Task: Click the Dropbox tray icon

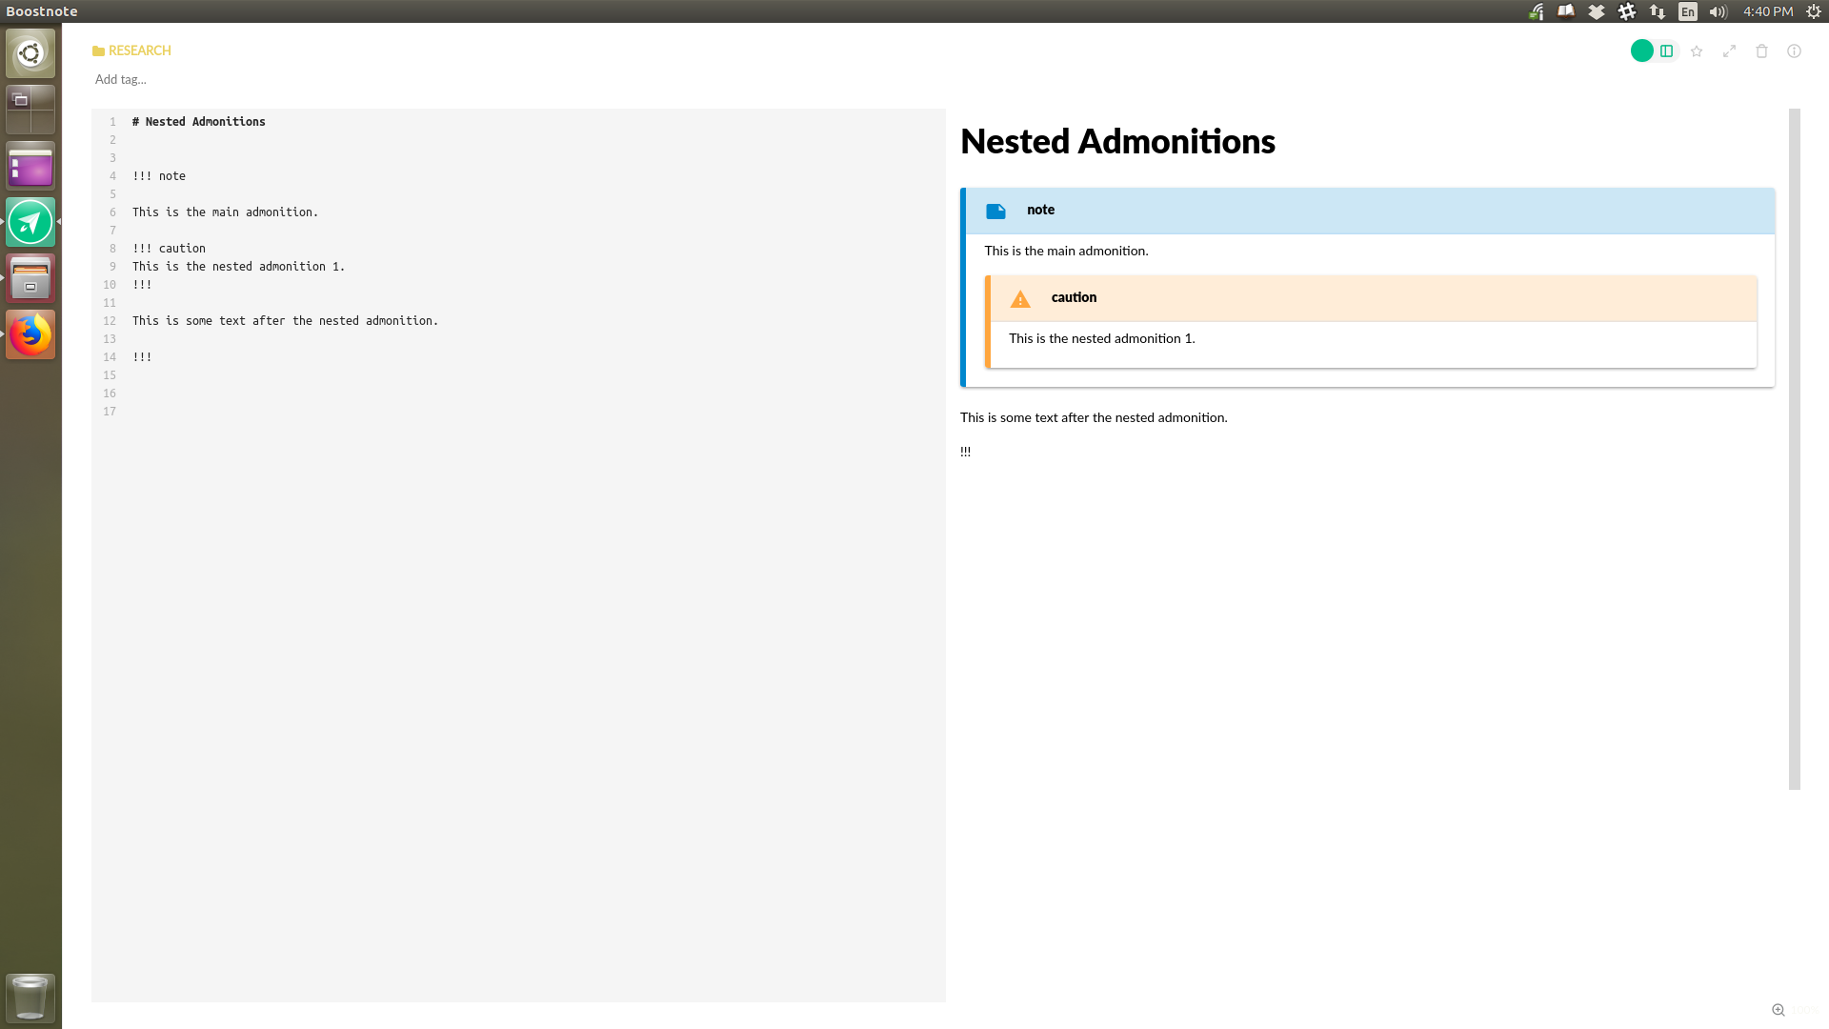Action: click(x=1596, y=11)
